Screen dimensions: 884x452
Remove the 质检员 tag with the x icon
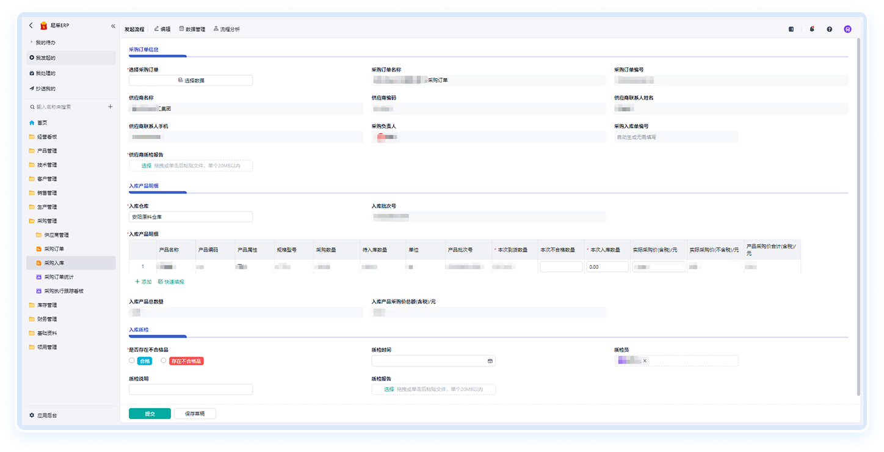pos(645,361)
